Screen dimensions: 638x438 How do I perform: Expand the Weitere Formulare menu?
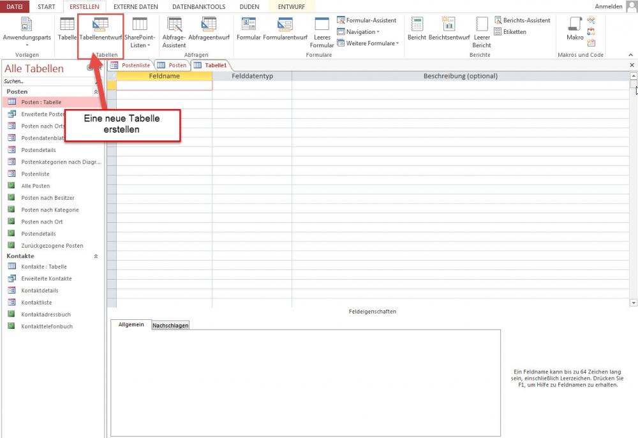(x=368, y=43)
